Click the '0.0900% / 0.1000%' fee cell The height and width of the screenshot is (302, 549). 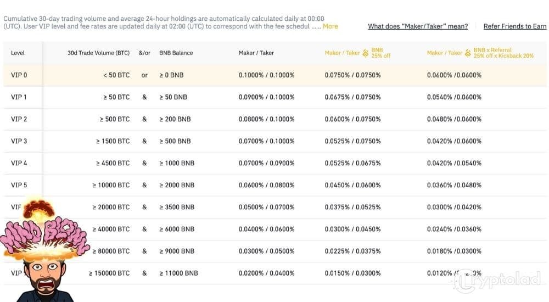pyautogui.click(x=266, y=97)
